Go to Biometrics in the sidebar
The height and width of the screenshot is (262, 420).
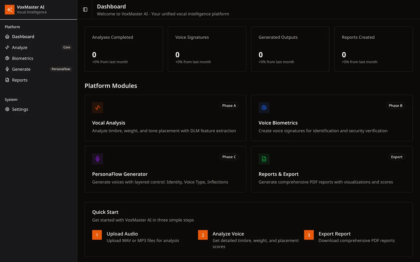click(x=38, y=58)
